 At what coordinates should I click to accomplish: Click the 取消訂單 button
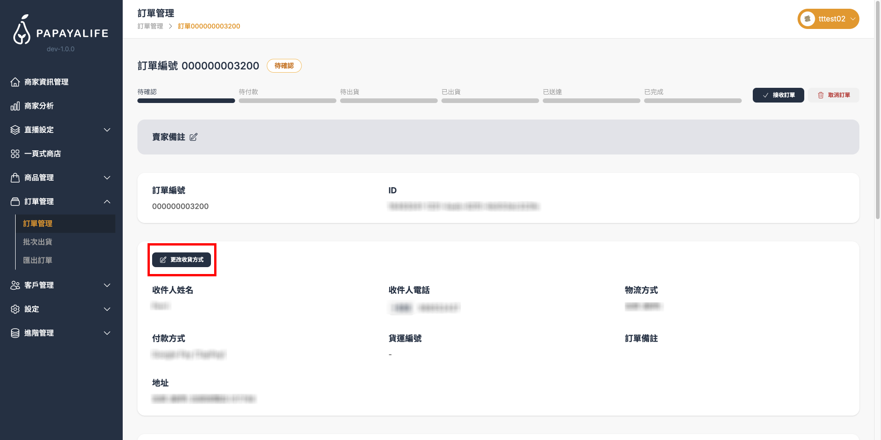pos(833,95)
